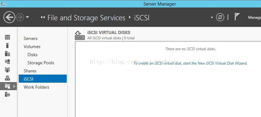This screenshot has width=261, height=117.
Task: Expand the File and Storage Services flyout arrow
Action: click(x=14, y=86)
